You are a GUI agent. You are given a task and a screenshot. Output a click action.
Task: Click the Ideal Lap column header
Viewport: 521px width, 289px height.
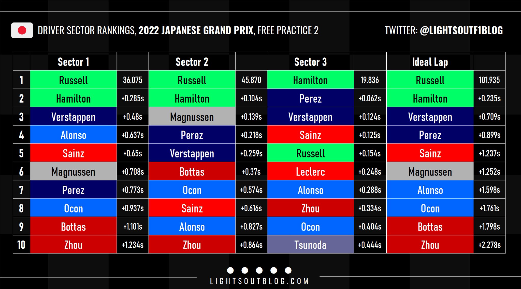click(430, 62)
